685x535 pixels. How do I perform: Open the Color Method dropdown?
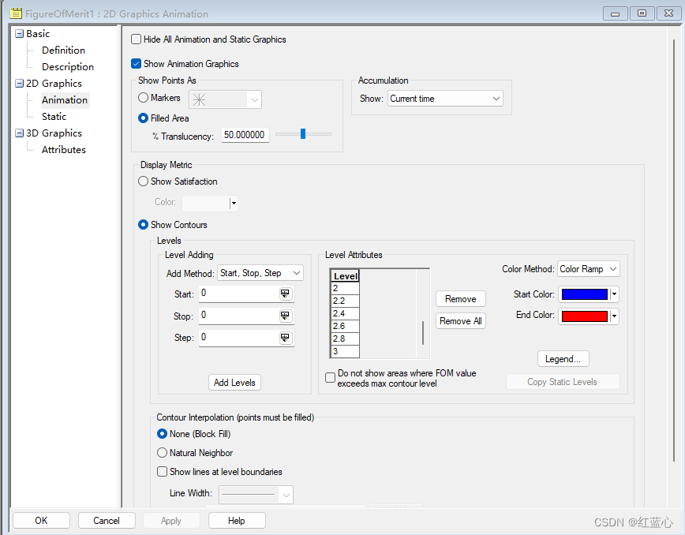(x=589, y=269)
